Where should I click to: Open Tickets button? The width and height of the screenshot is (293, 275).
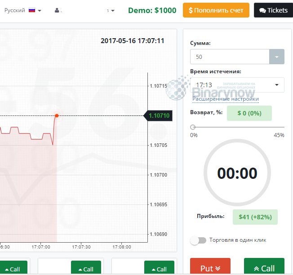[273, 10]
